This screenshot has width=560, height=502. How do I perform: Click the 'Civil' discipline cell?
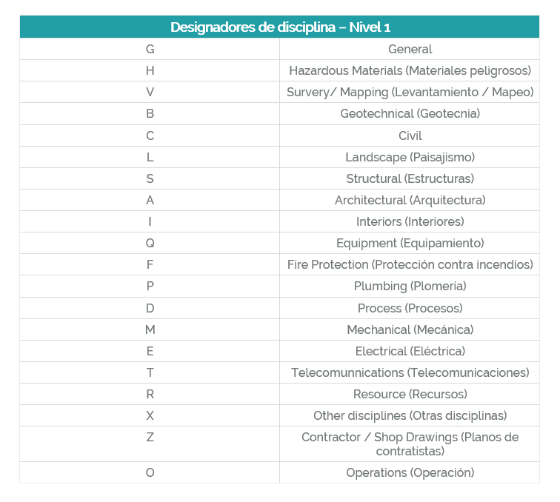coord(410,135)
